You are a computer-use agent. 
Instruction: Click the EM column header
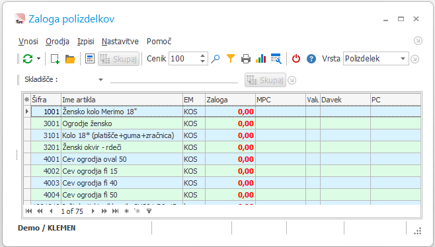tap(194, 100)
